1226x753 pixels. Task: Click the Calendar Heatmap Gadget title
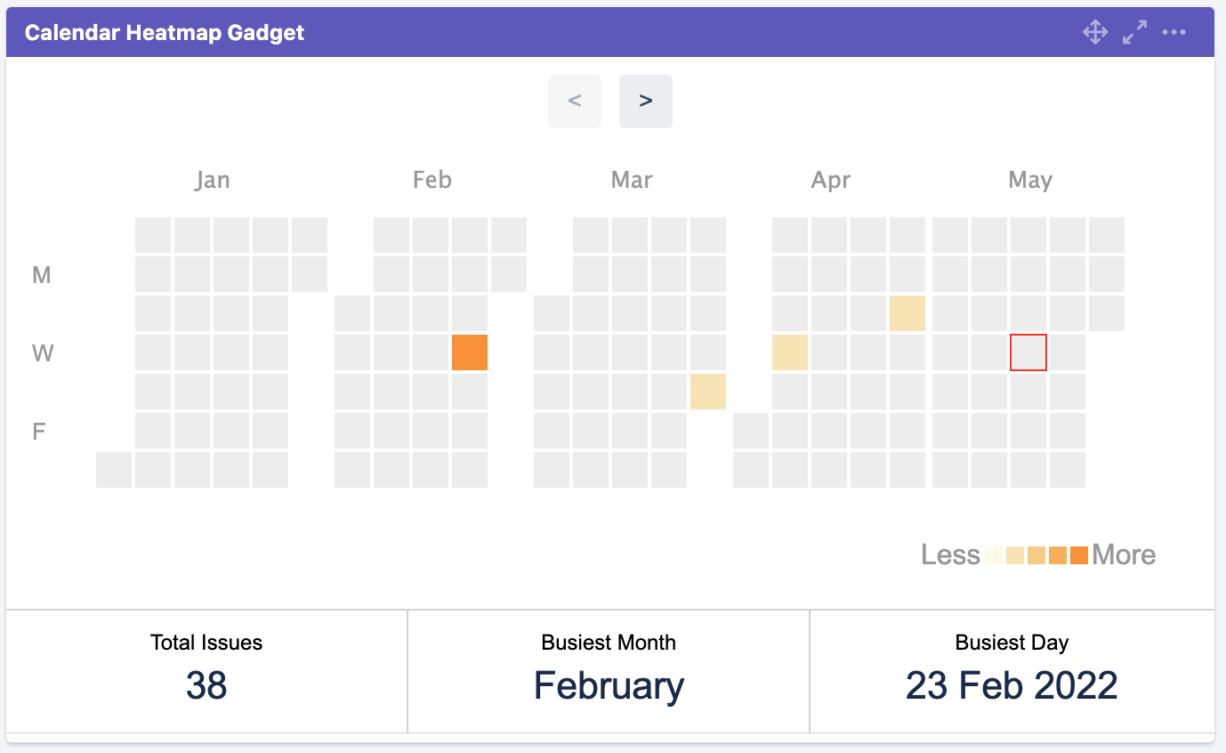coord(165,33)
